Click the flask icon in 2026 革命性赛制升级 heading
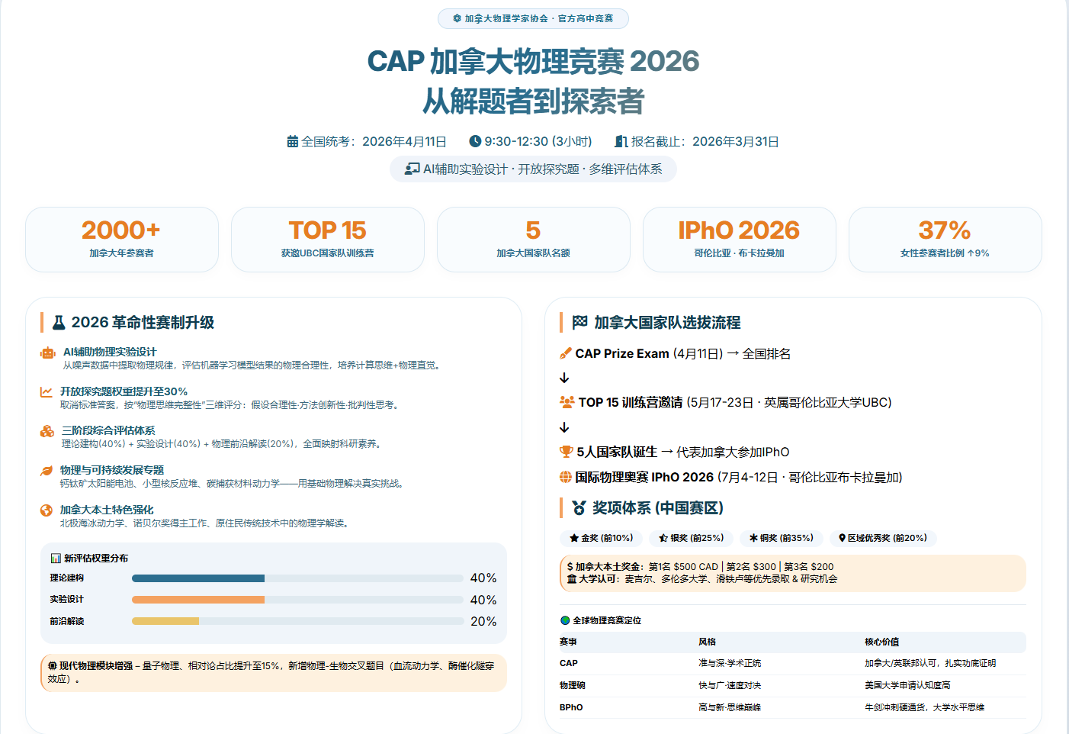The height and width of the screenshot is (734, 1069). 59,323
